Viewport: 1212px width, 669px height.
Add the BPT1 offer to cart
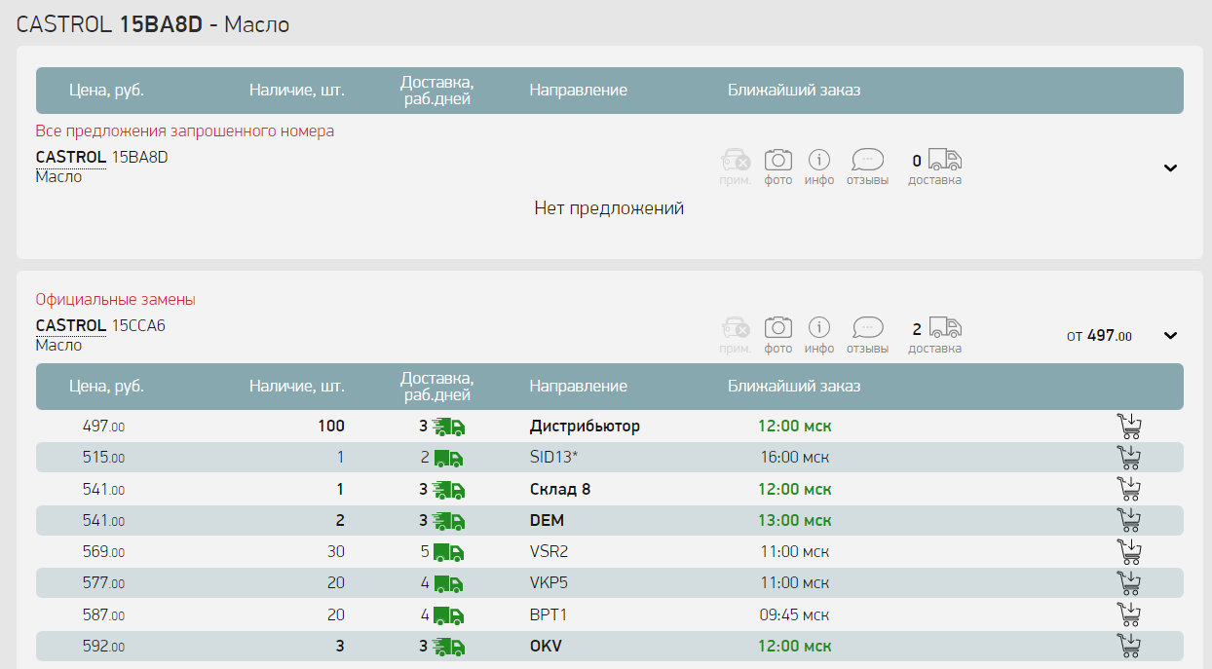1128,614
